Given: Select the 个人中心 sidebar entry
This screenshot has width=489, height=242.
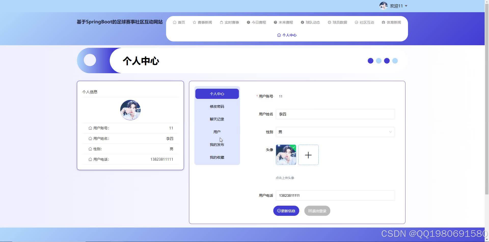Looking at the screenshot, I should (x=217, y=94).
